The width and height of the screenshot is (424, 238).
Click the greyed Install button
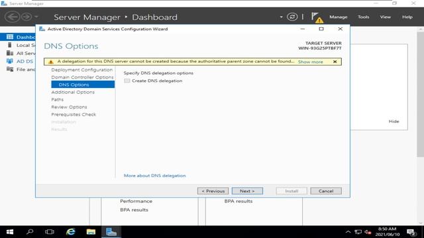click(291, 191)
